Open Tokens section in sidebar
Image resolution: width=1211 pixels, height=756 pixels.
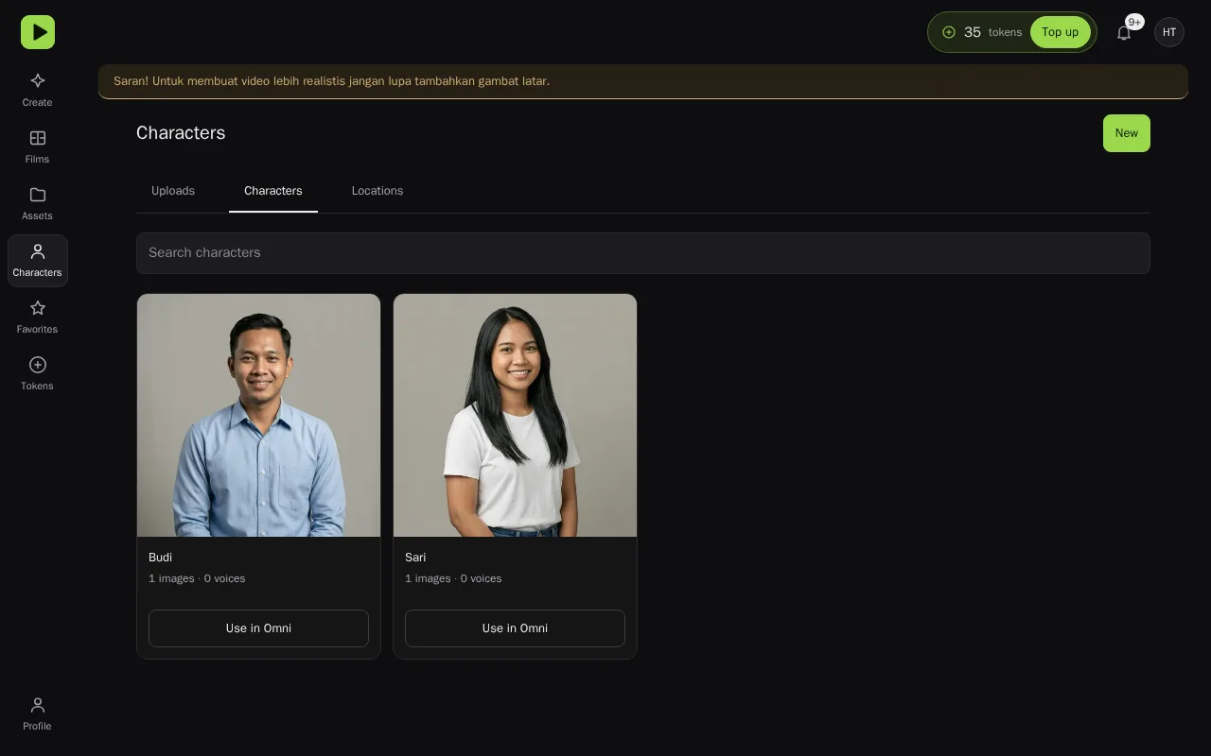38,374
